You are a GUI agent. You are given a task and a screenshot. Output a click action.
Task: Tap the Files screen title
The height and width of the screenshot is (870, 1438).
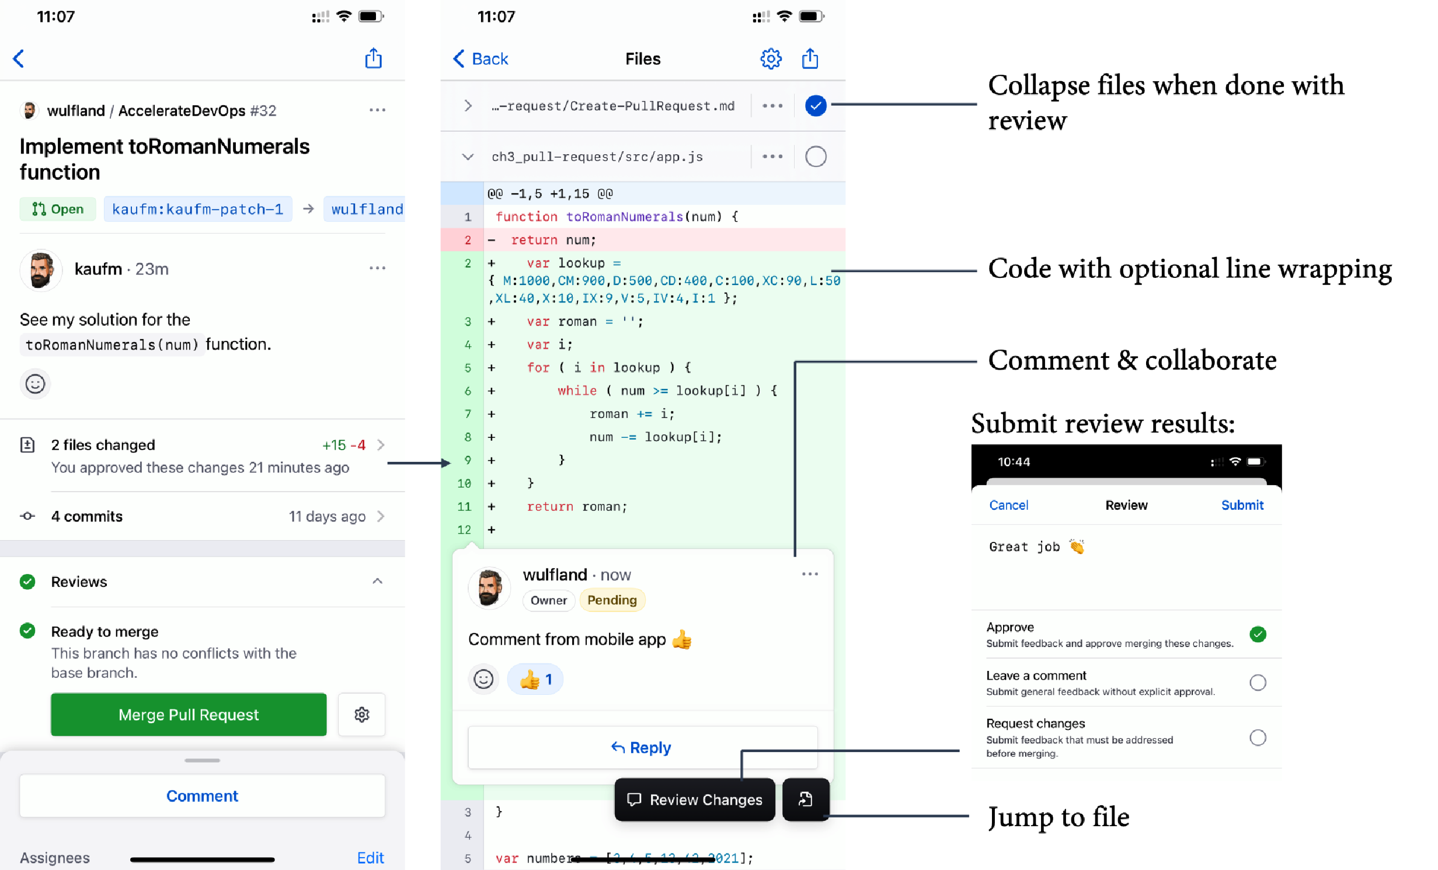[x=643, y=58]
